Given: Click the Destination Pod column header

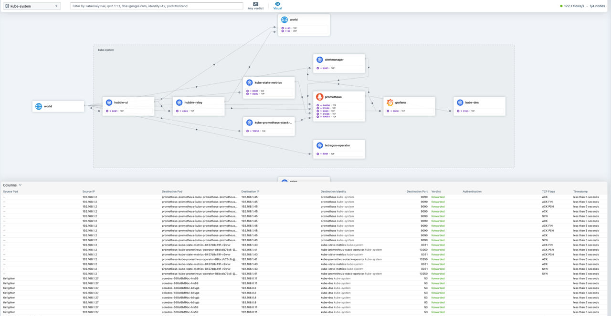Looking at the screenshot, I should 172,192.
